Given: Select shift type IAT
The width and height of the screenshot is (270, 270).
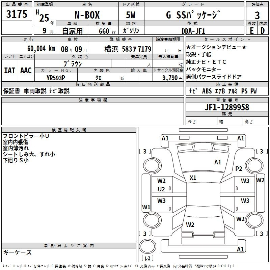Looking at the screenshot, I should click(10, 71).
